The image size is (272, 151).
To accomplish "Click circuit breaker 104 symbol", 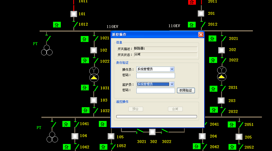I will [75, 136].
